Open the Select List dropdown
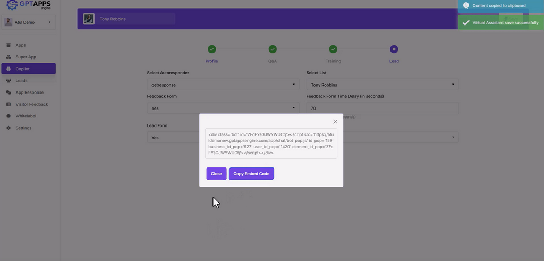This screenshot has width=544, height=261. (x=382, y=85)
